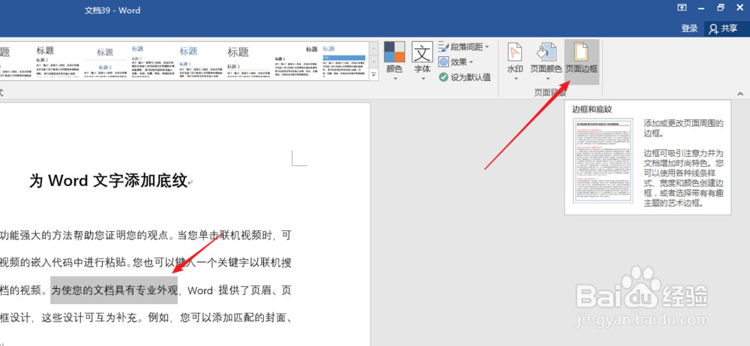Image resolution: width=750 pixels, height=346 pixels.
Task: Click the text Word 提供了页眉、页
Action: pos(238,290)
